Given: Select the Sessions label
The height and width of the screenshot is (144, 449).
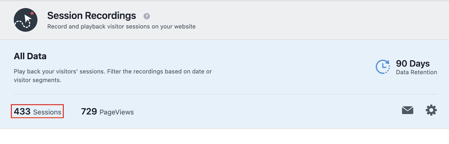Looking at the screenshot, I should [x=47, y=112].
